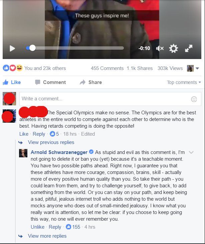
Task: Unlike Arnold Schwarzenegger's reply
Action: pos(38,227)
